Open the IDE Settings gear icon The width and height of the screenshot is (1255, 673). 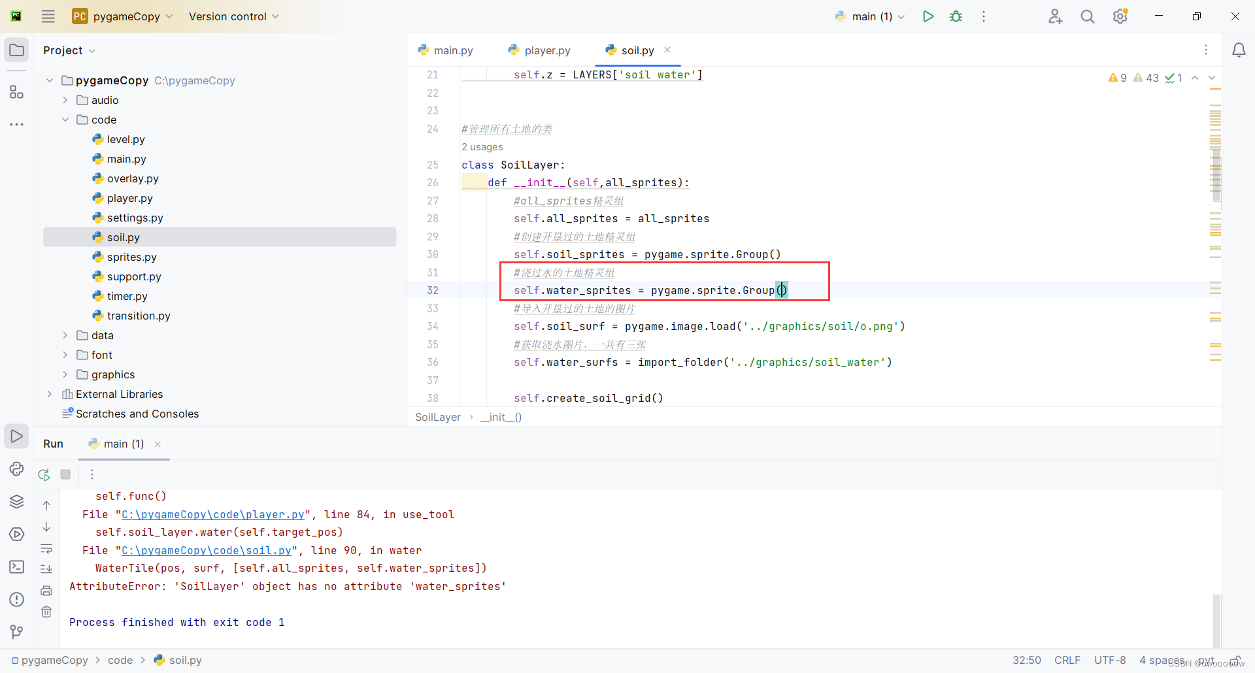click(1120, 16)
